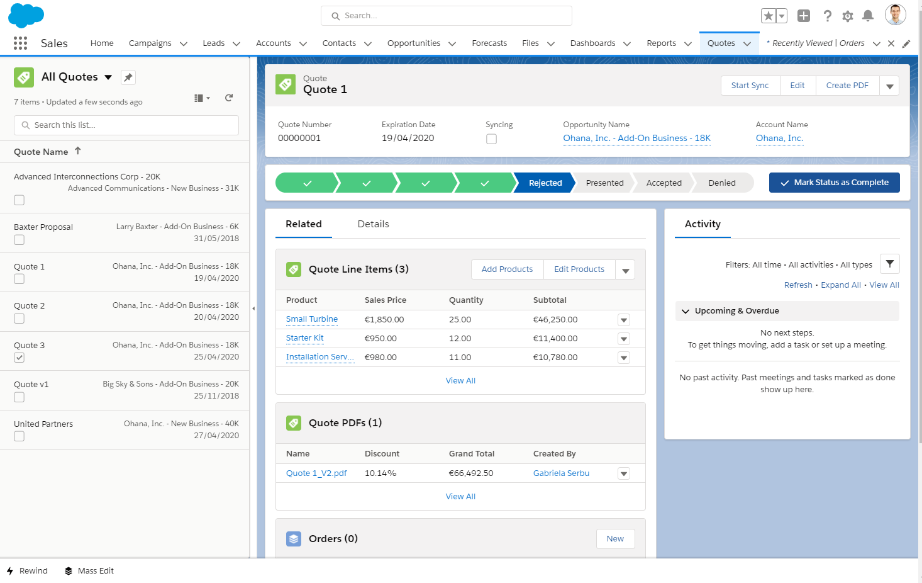Check the United Partners row checkbox
The height and width of the screenshot is (583, 922).
click(x=19, y=436)
